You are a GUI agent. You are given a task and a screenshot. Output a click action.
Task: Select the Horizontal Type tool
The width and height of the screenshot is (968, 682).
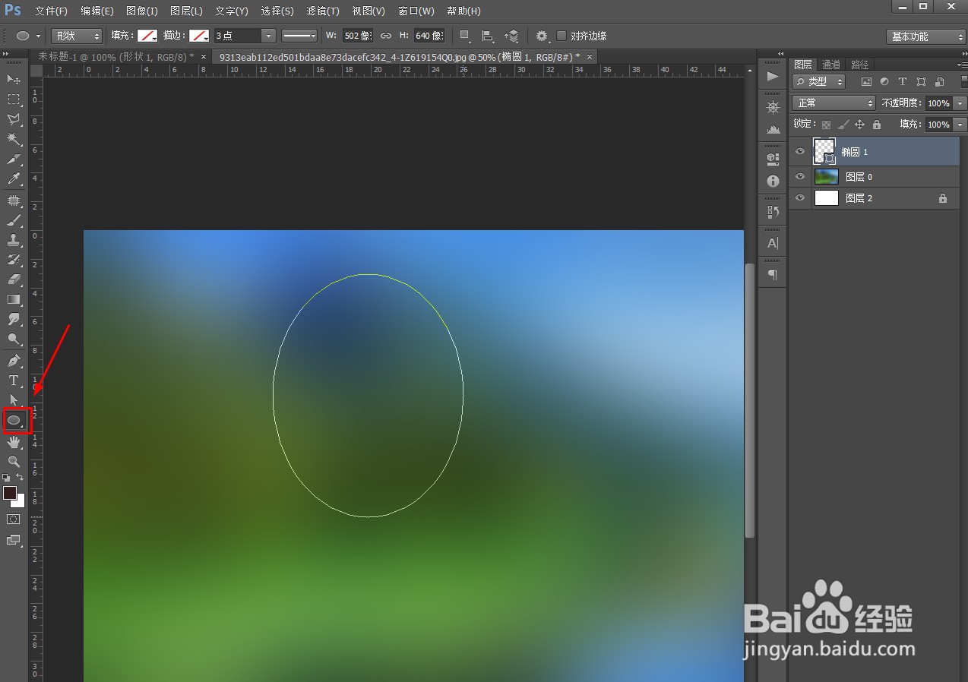[x=14, y=380]
